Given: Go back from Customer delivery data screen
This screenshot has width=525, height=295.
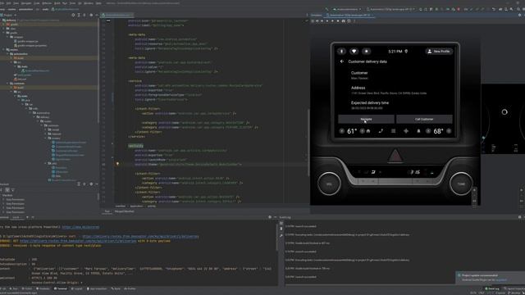Looking at the screenshot, I should [342, 61].
